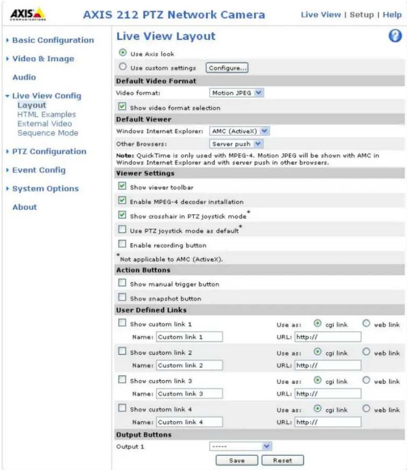Check Show snapshot button option
Viewport: 407px width, 470px height.
coord(122,298)
